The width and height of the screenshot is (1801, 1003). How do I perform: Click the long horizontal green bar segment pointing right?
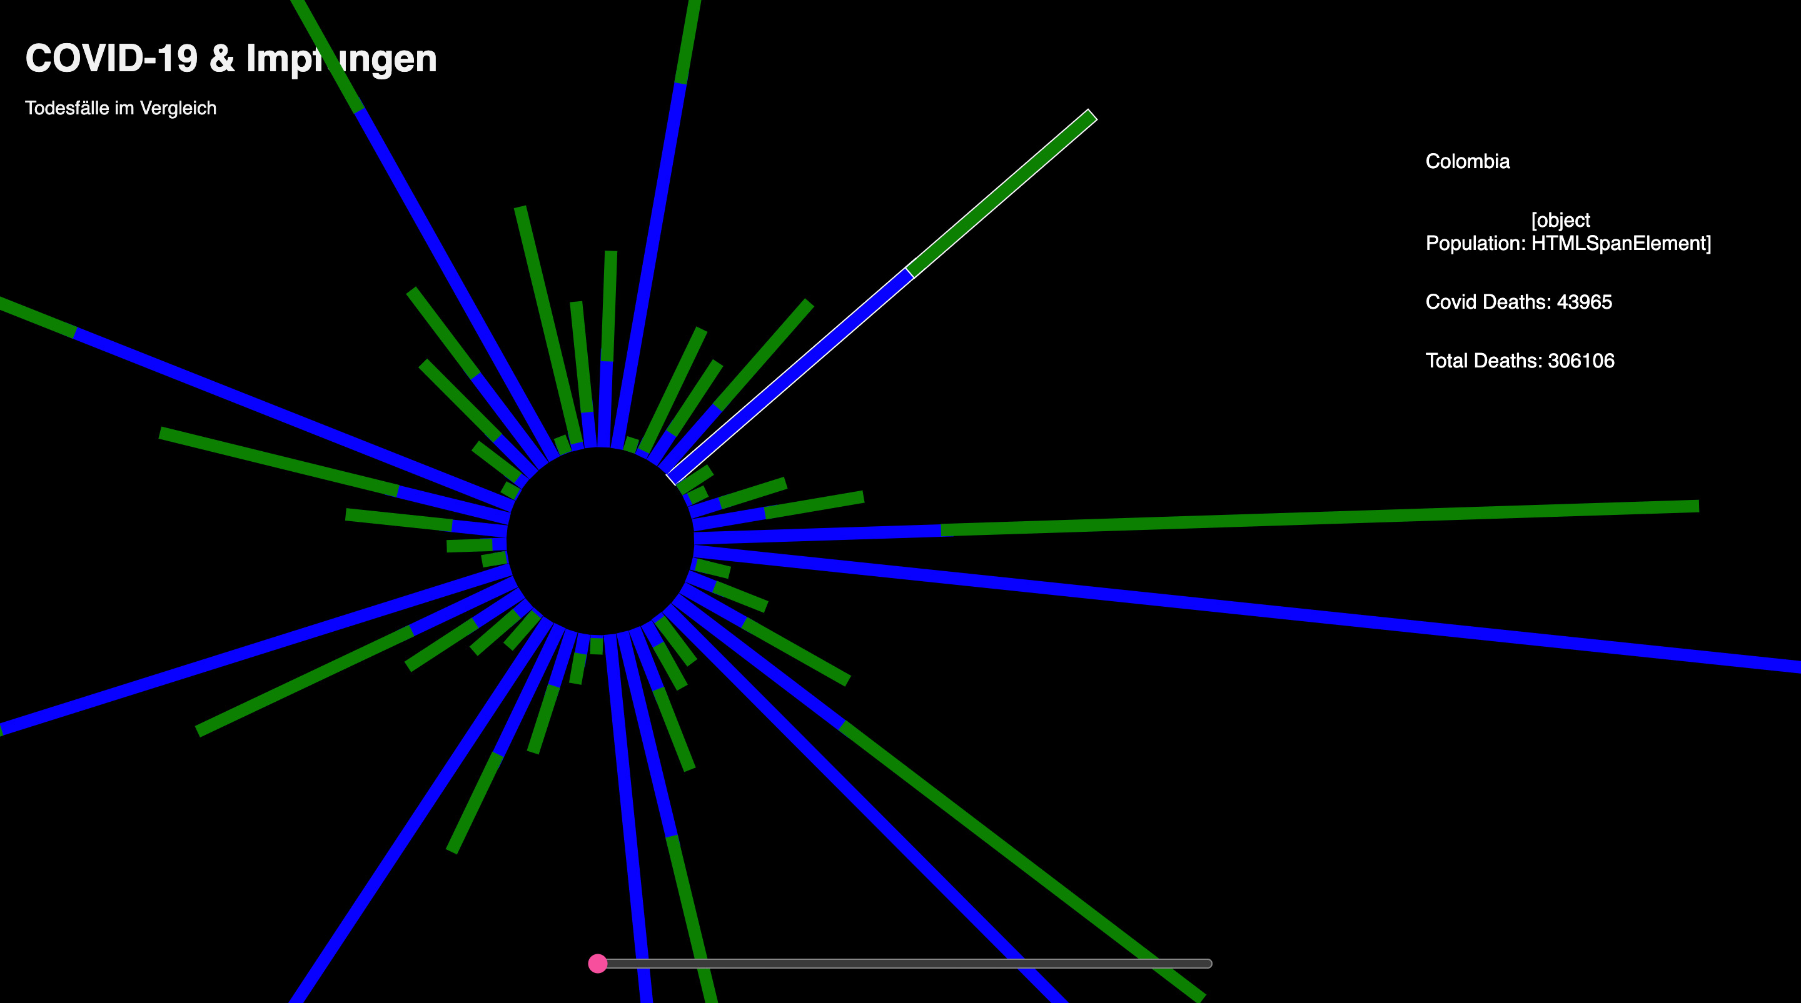tap(1320, 517)
